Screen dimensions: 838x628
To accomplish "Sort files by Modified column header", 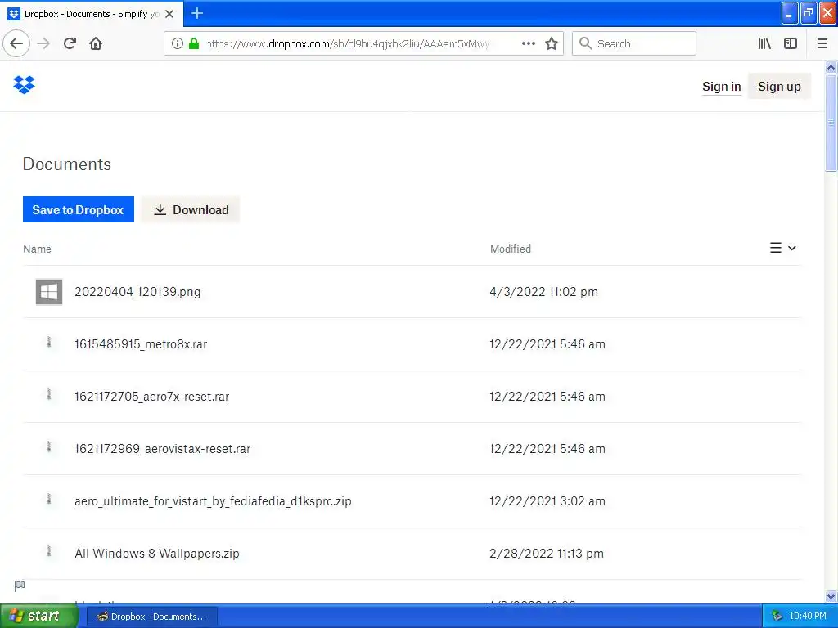I will pyautogui.click(x=511, y=249).
